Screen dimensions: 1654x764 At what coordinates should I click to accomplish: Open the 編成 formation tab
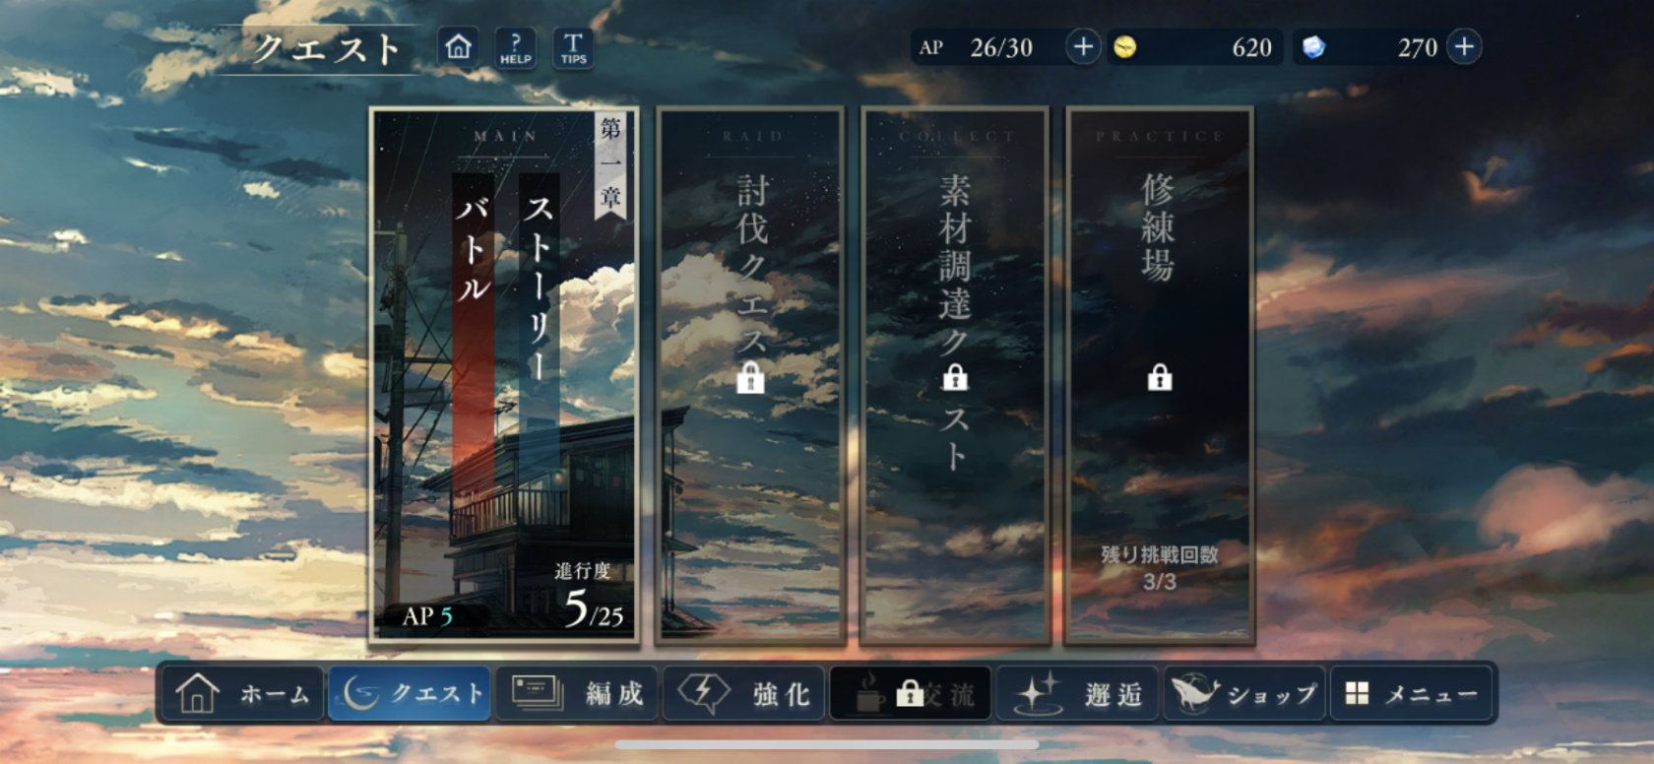(577, 693)
